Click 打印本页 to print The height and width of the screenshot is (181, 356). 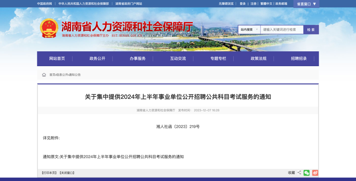[x=49, y=173]
